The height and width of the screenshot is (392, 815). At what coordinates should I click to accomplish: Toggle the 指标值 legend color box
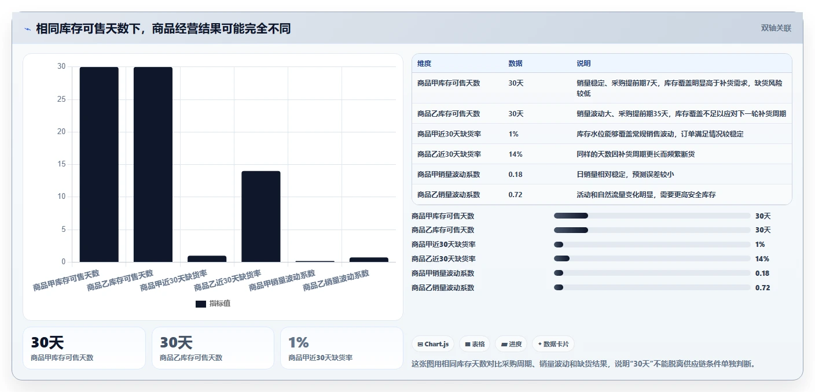200,304
